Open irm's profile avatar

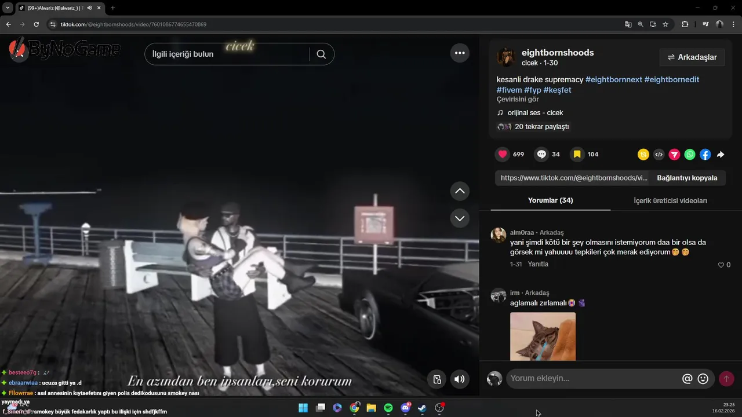coord(499,295)
